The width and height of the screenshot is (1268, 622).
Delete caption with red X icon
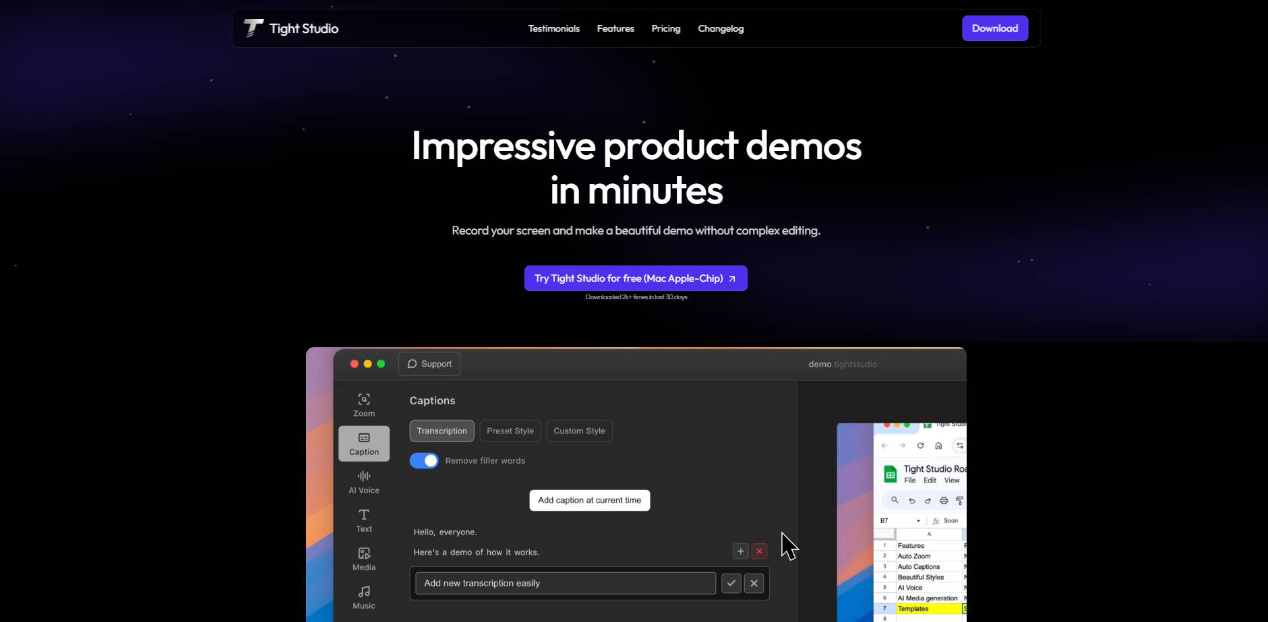point(759,551)
